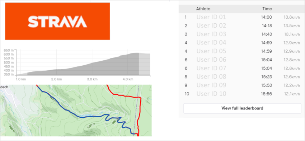This screenshot has height=141, width=305.
Task: Open User ID 05 athlete link
Action: (x=211, y=51)
